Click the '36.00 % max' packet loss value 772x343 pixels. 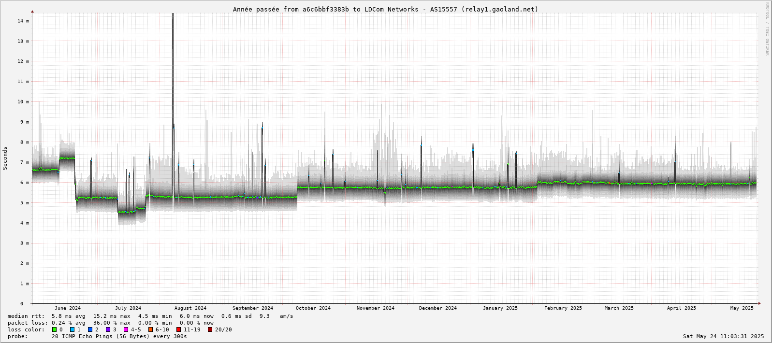click(112, 323)
